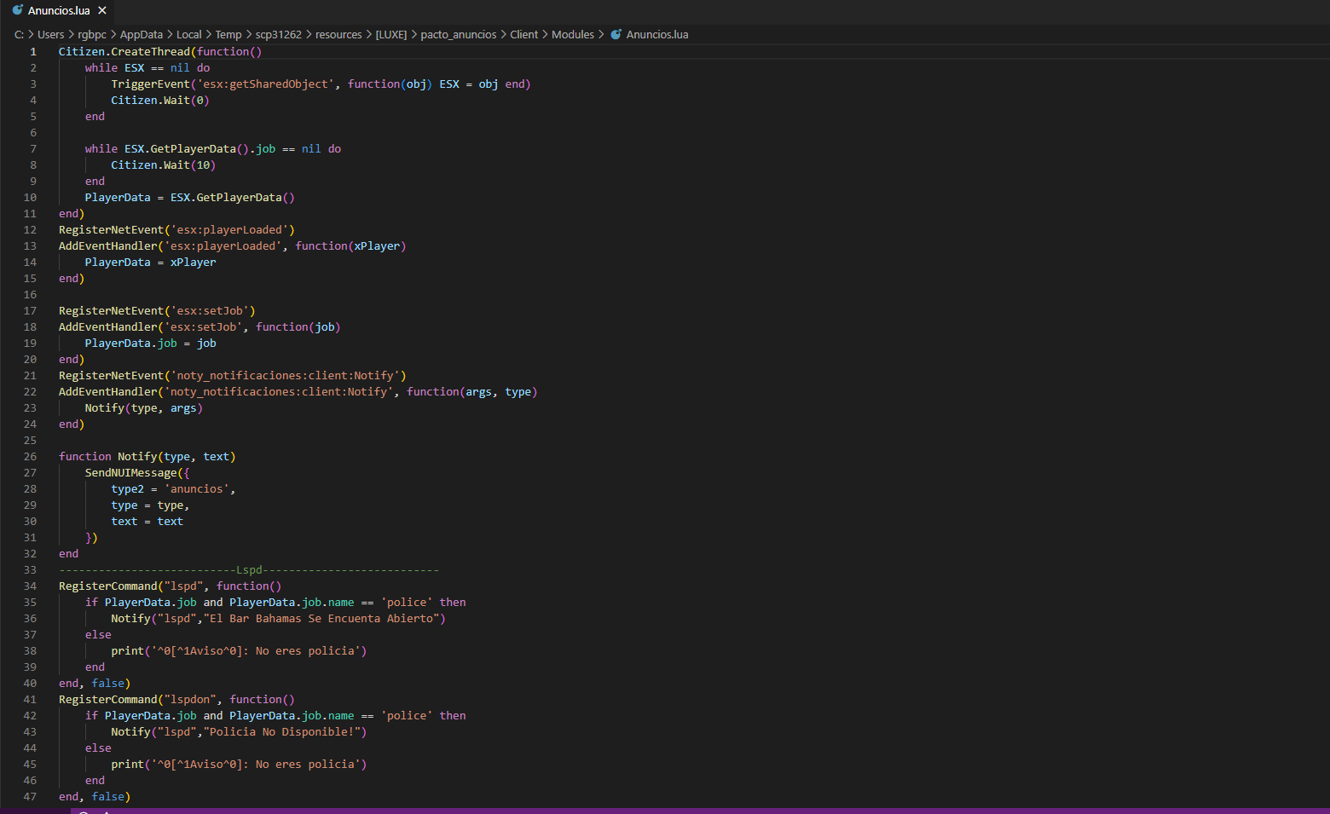Click RegisterNetEvent('esx:playerLoaded') on line 12

pos(177,229)
